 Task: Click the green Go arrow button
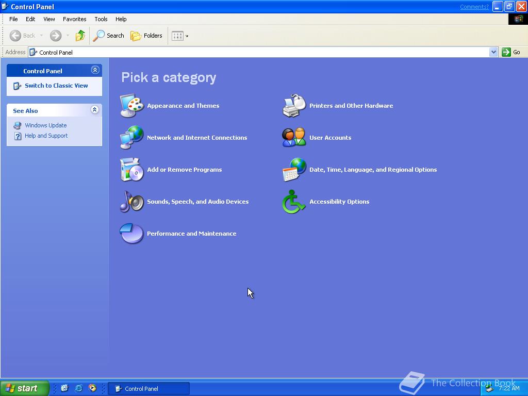(x=506, y=52)
